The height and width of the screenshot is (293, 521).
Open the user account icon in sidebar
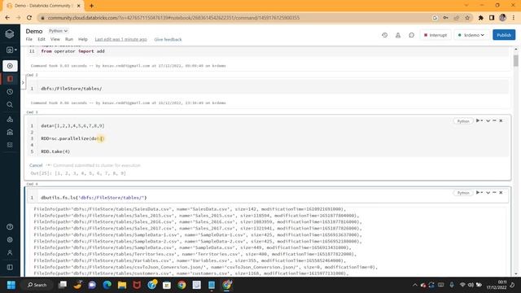click(x=10, y=252)
